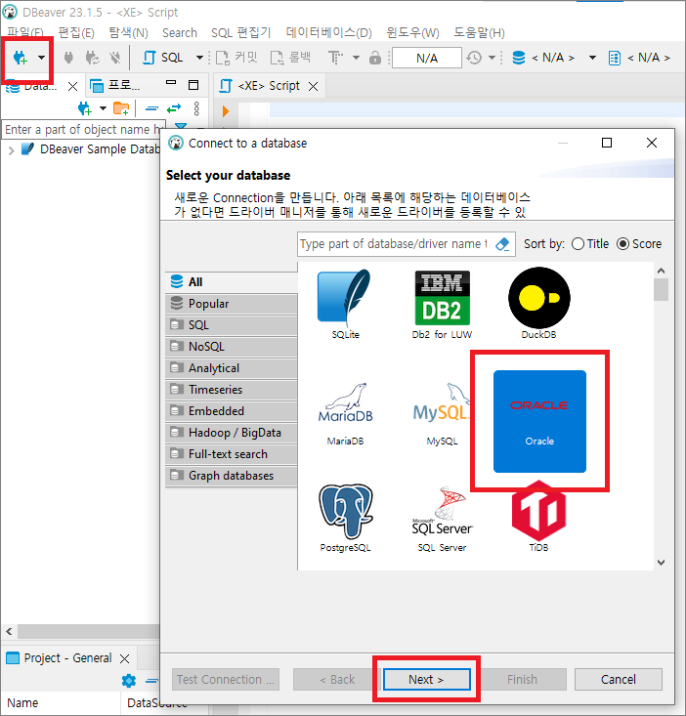Choose the MariaDB driver
The height and width of the screenshot is (716, 686).
(x=345, y=414)
